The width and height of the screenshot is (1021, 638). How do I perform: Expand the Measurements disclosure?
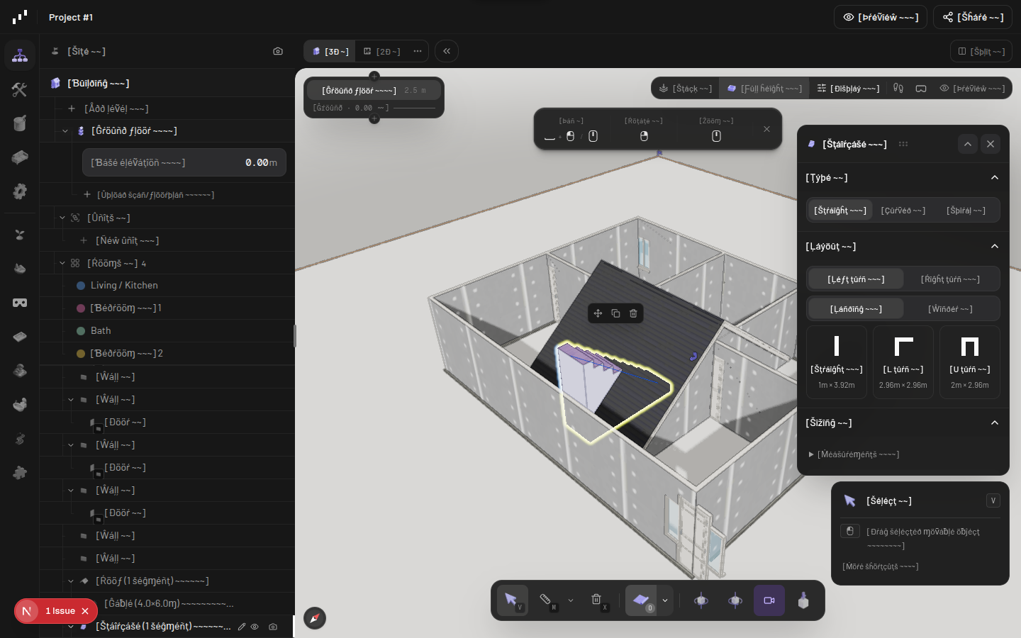click(854, 454)
